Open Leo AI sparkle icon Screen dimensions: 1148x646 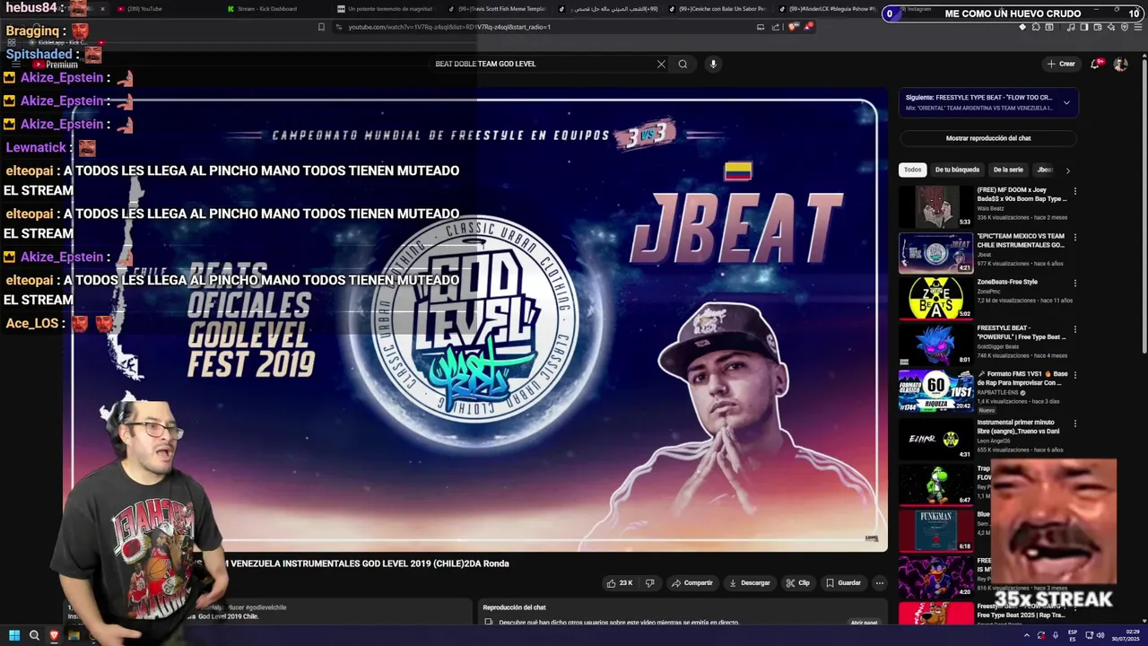(1110, 27)
